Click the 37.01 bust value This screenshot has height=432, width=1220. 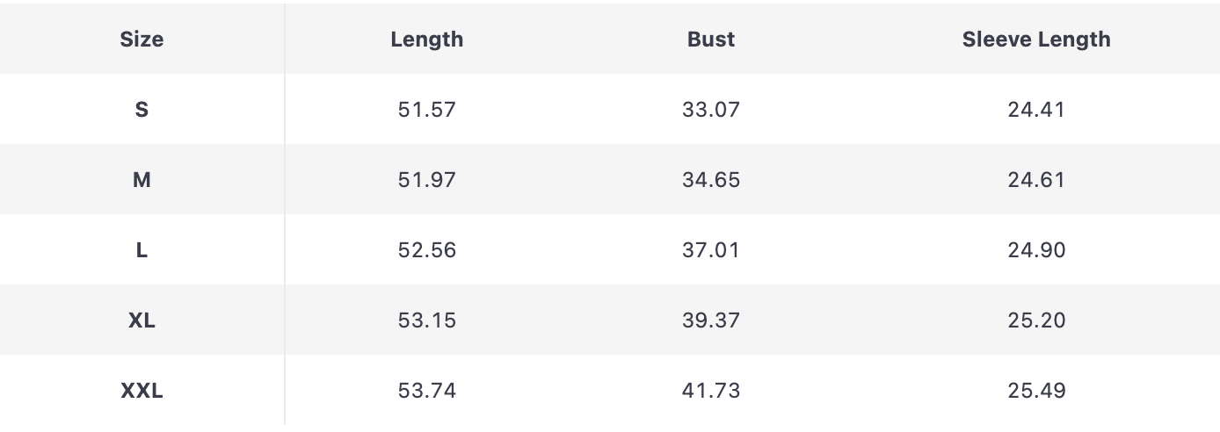click(711, 250)
